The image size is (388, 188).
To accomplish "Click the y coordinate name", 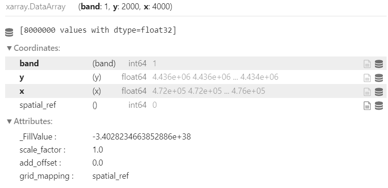I will 22,77.
